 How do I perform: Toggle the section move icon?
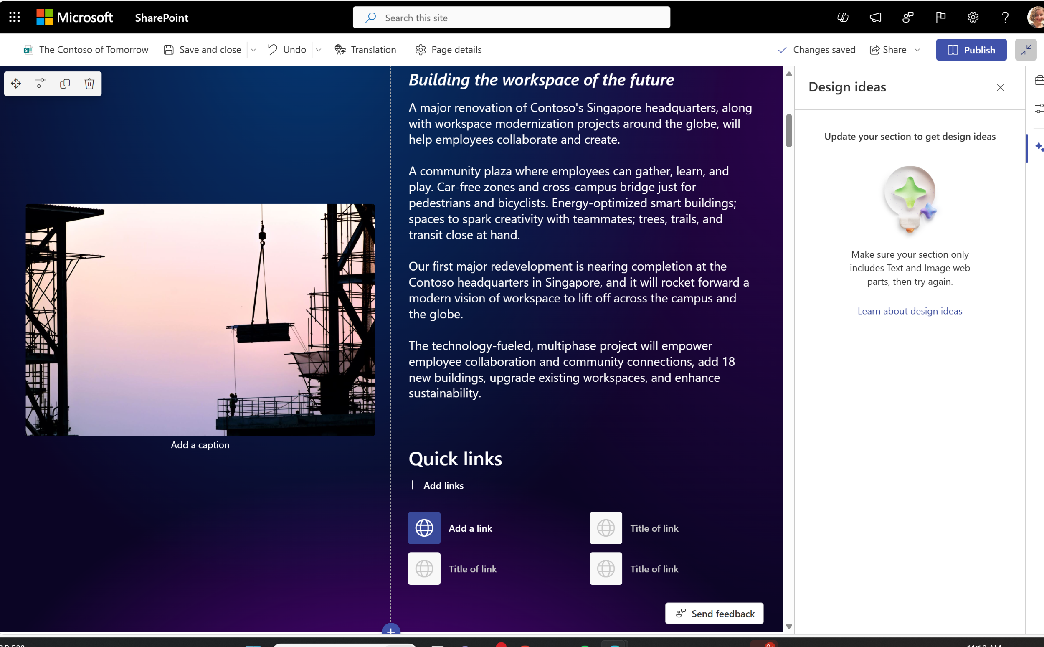16,84
